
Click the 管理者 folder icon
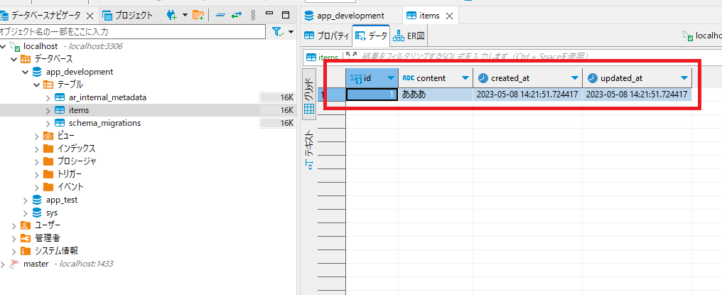pos(26,238)
